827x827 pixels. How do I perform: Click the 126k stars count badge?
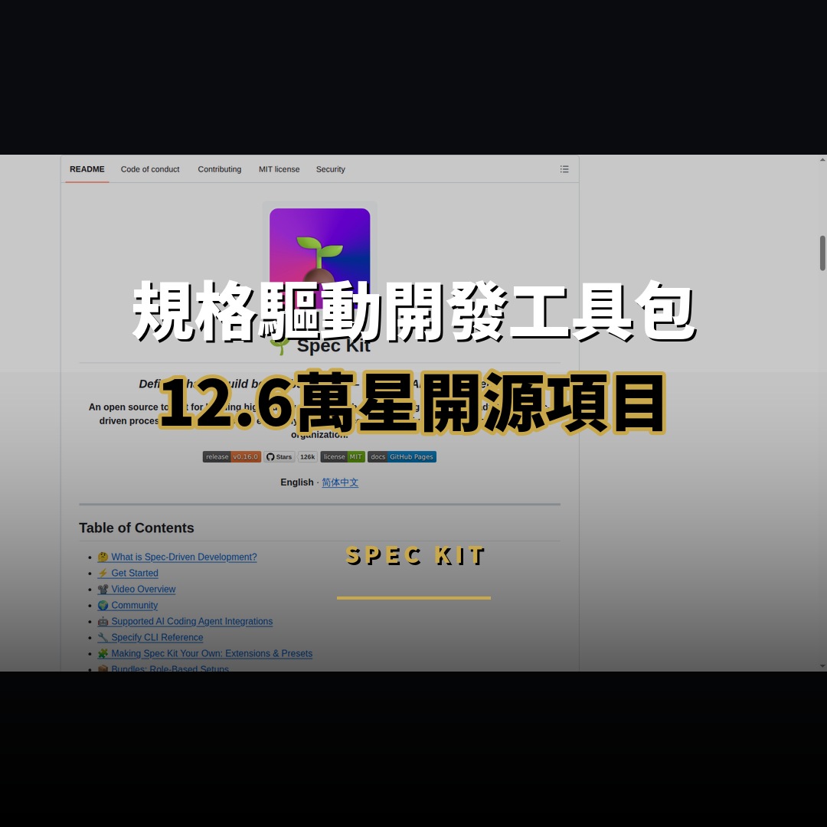coord(308,456)
